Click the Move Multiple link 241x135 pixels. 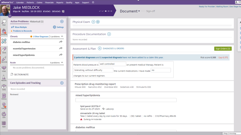point(19,27)
